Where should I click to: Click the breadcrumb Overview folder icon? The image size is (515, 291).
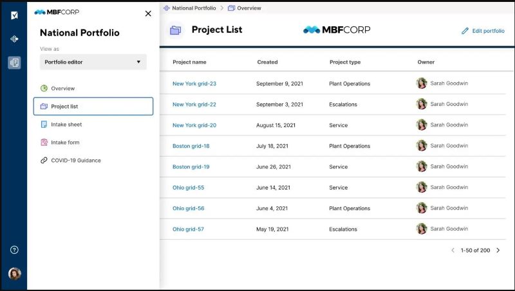(232, 8)
